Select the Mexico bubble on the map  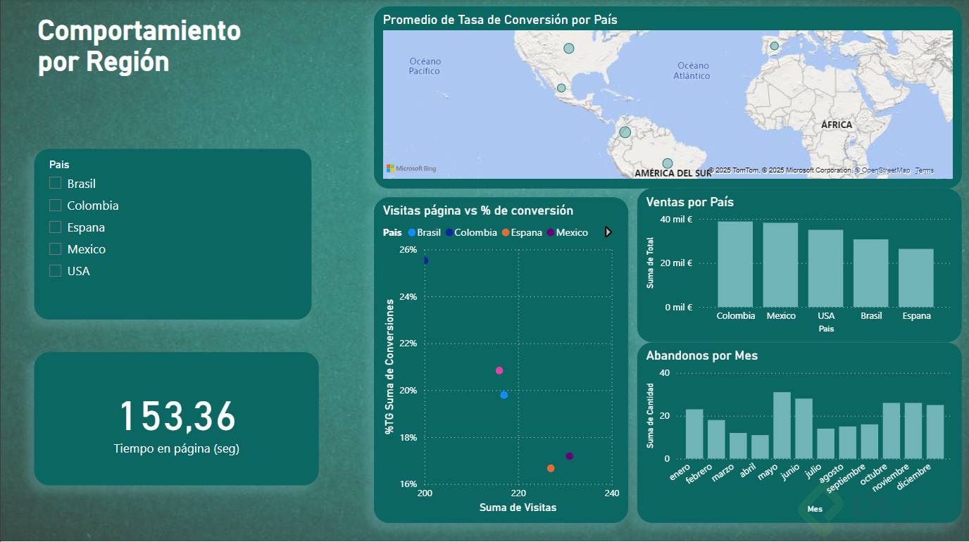coord(561,88)
